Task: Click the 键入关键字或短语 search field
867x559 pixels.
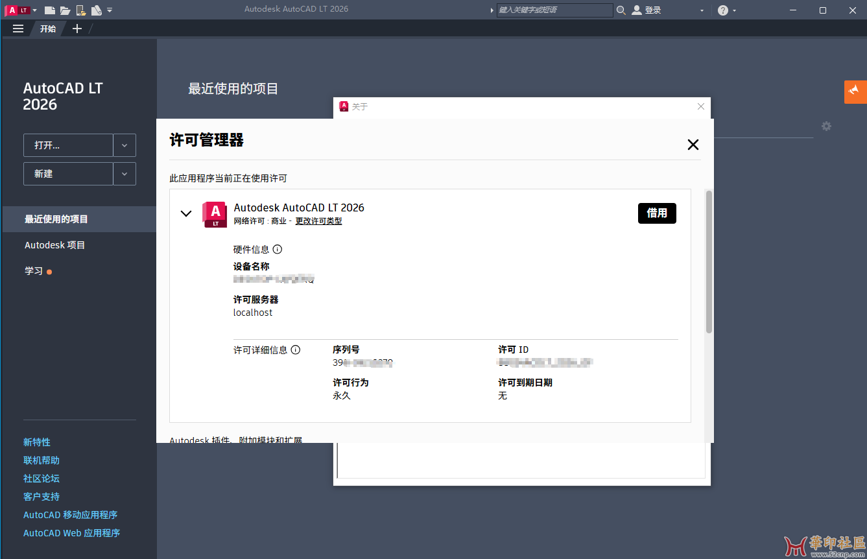Action: tap(554, 10)
